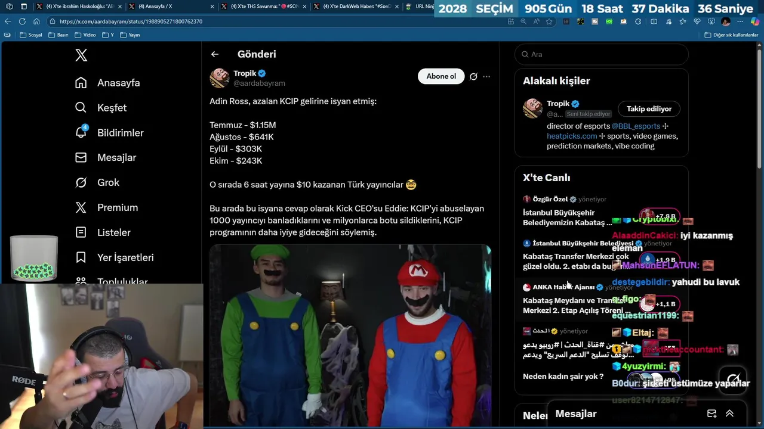Image resolution: width=764 pixels, height=429 pixels.
Task: Click zoom magnifier icon in address bar
Action: pyautogui.click(x=523, y=21)
